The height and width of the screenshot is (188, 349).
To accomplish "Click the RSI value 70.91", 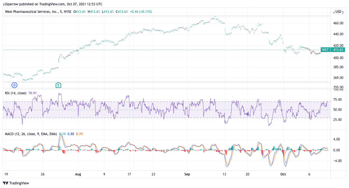I will 32,93.
